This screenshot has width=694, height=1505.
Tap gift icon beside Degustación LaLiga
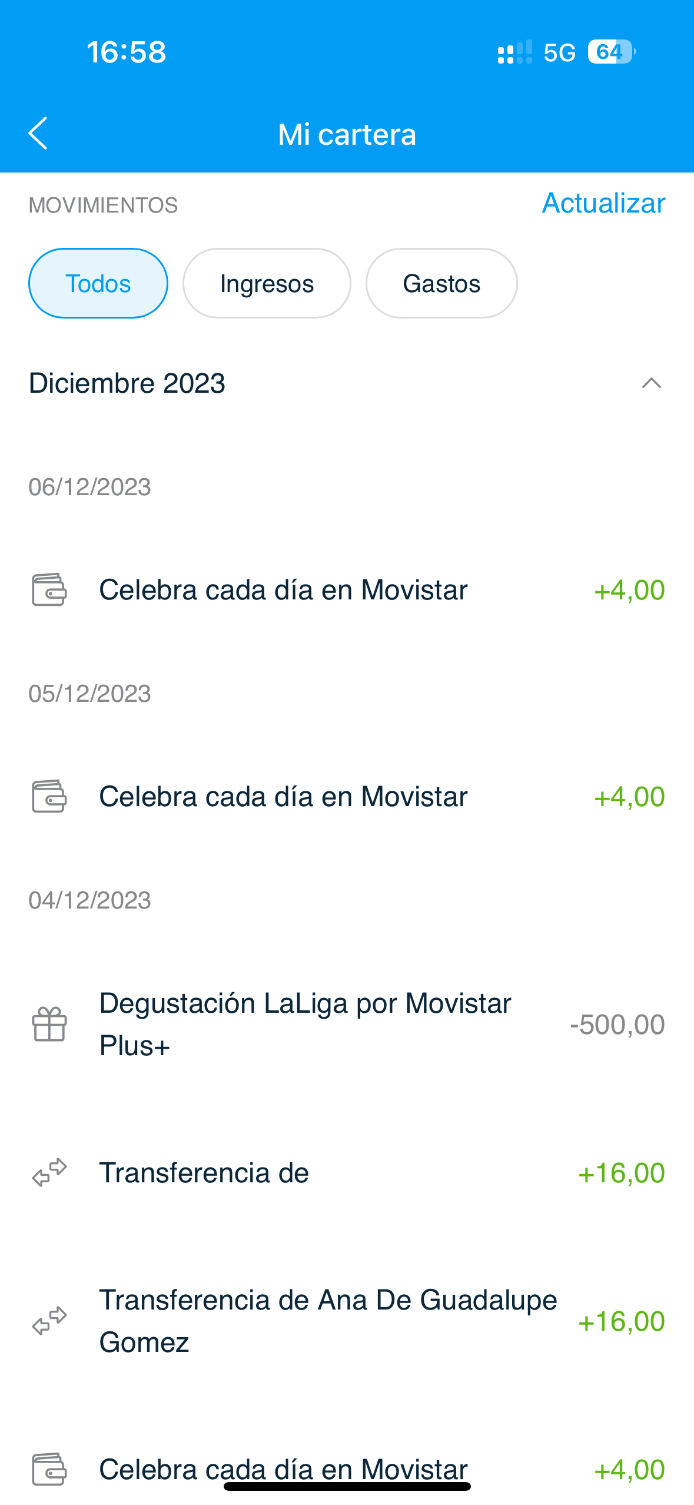click(49, 1024)
